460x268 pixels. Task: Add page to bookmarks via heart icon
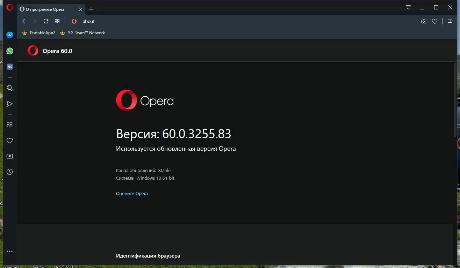point(434,21)
